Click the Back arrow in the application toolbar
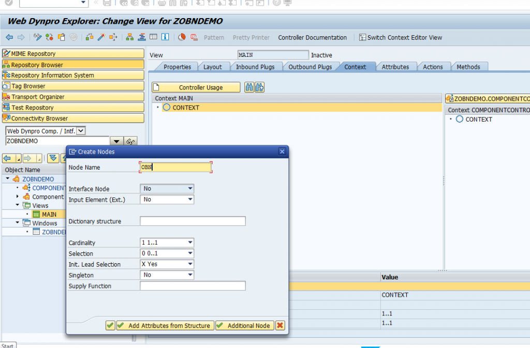Image resolution: width=530 pixels, height=348 pixels. click(x=9, y=37)
